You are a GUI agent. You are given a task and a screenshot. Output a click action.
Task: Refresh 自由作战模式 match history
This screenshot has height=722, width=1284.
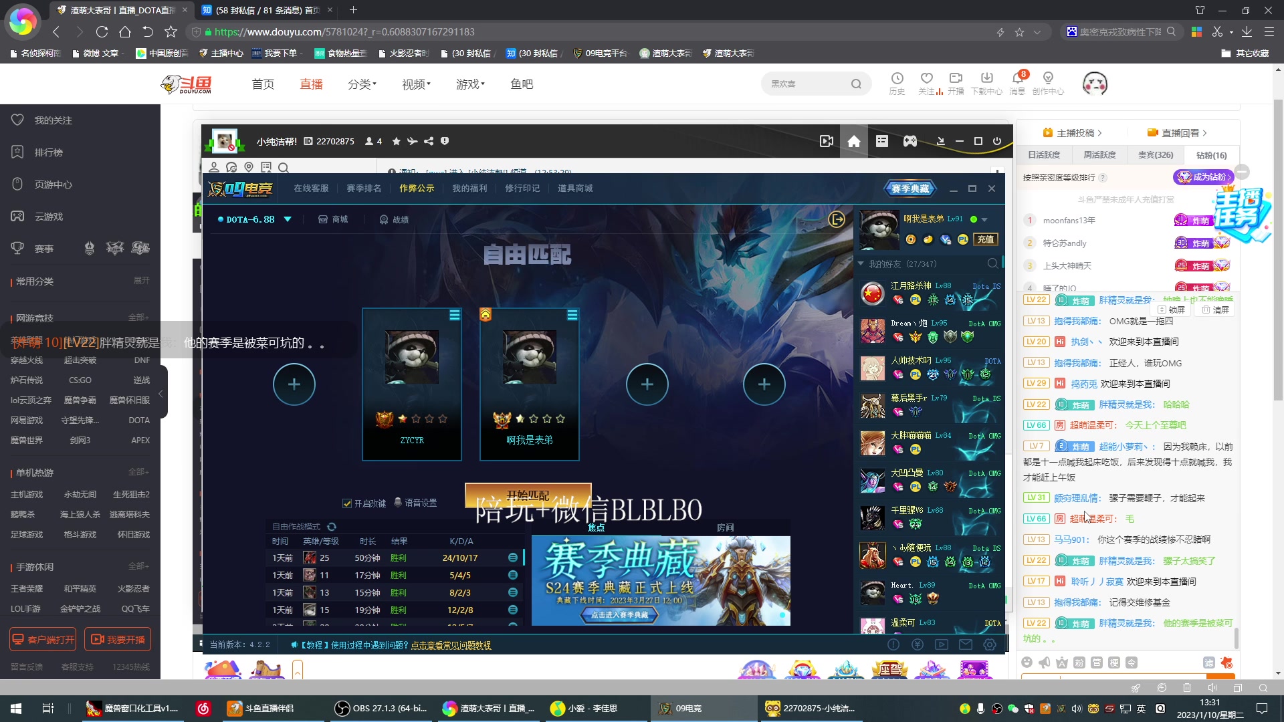click(332, 527)
